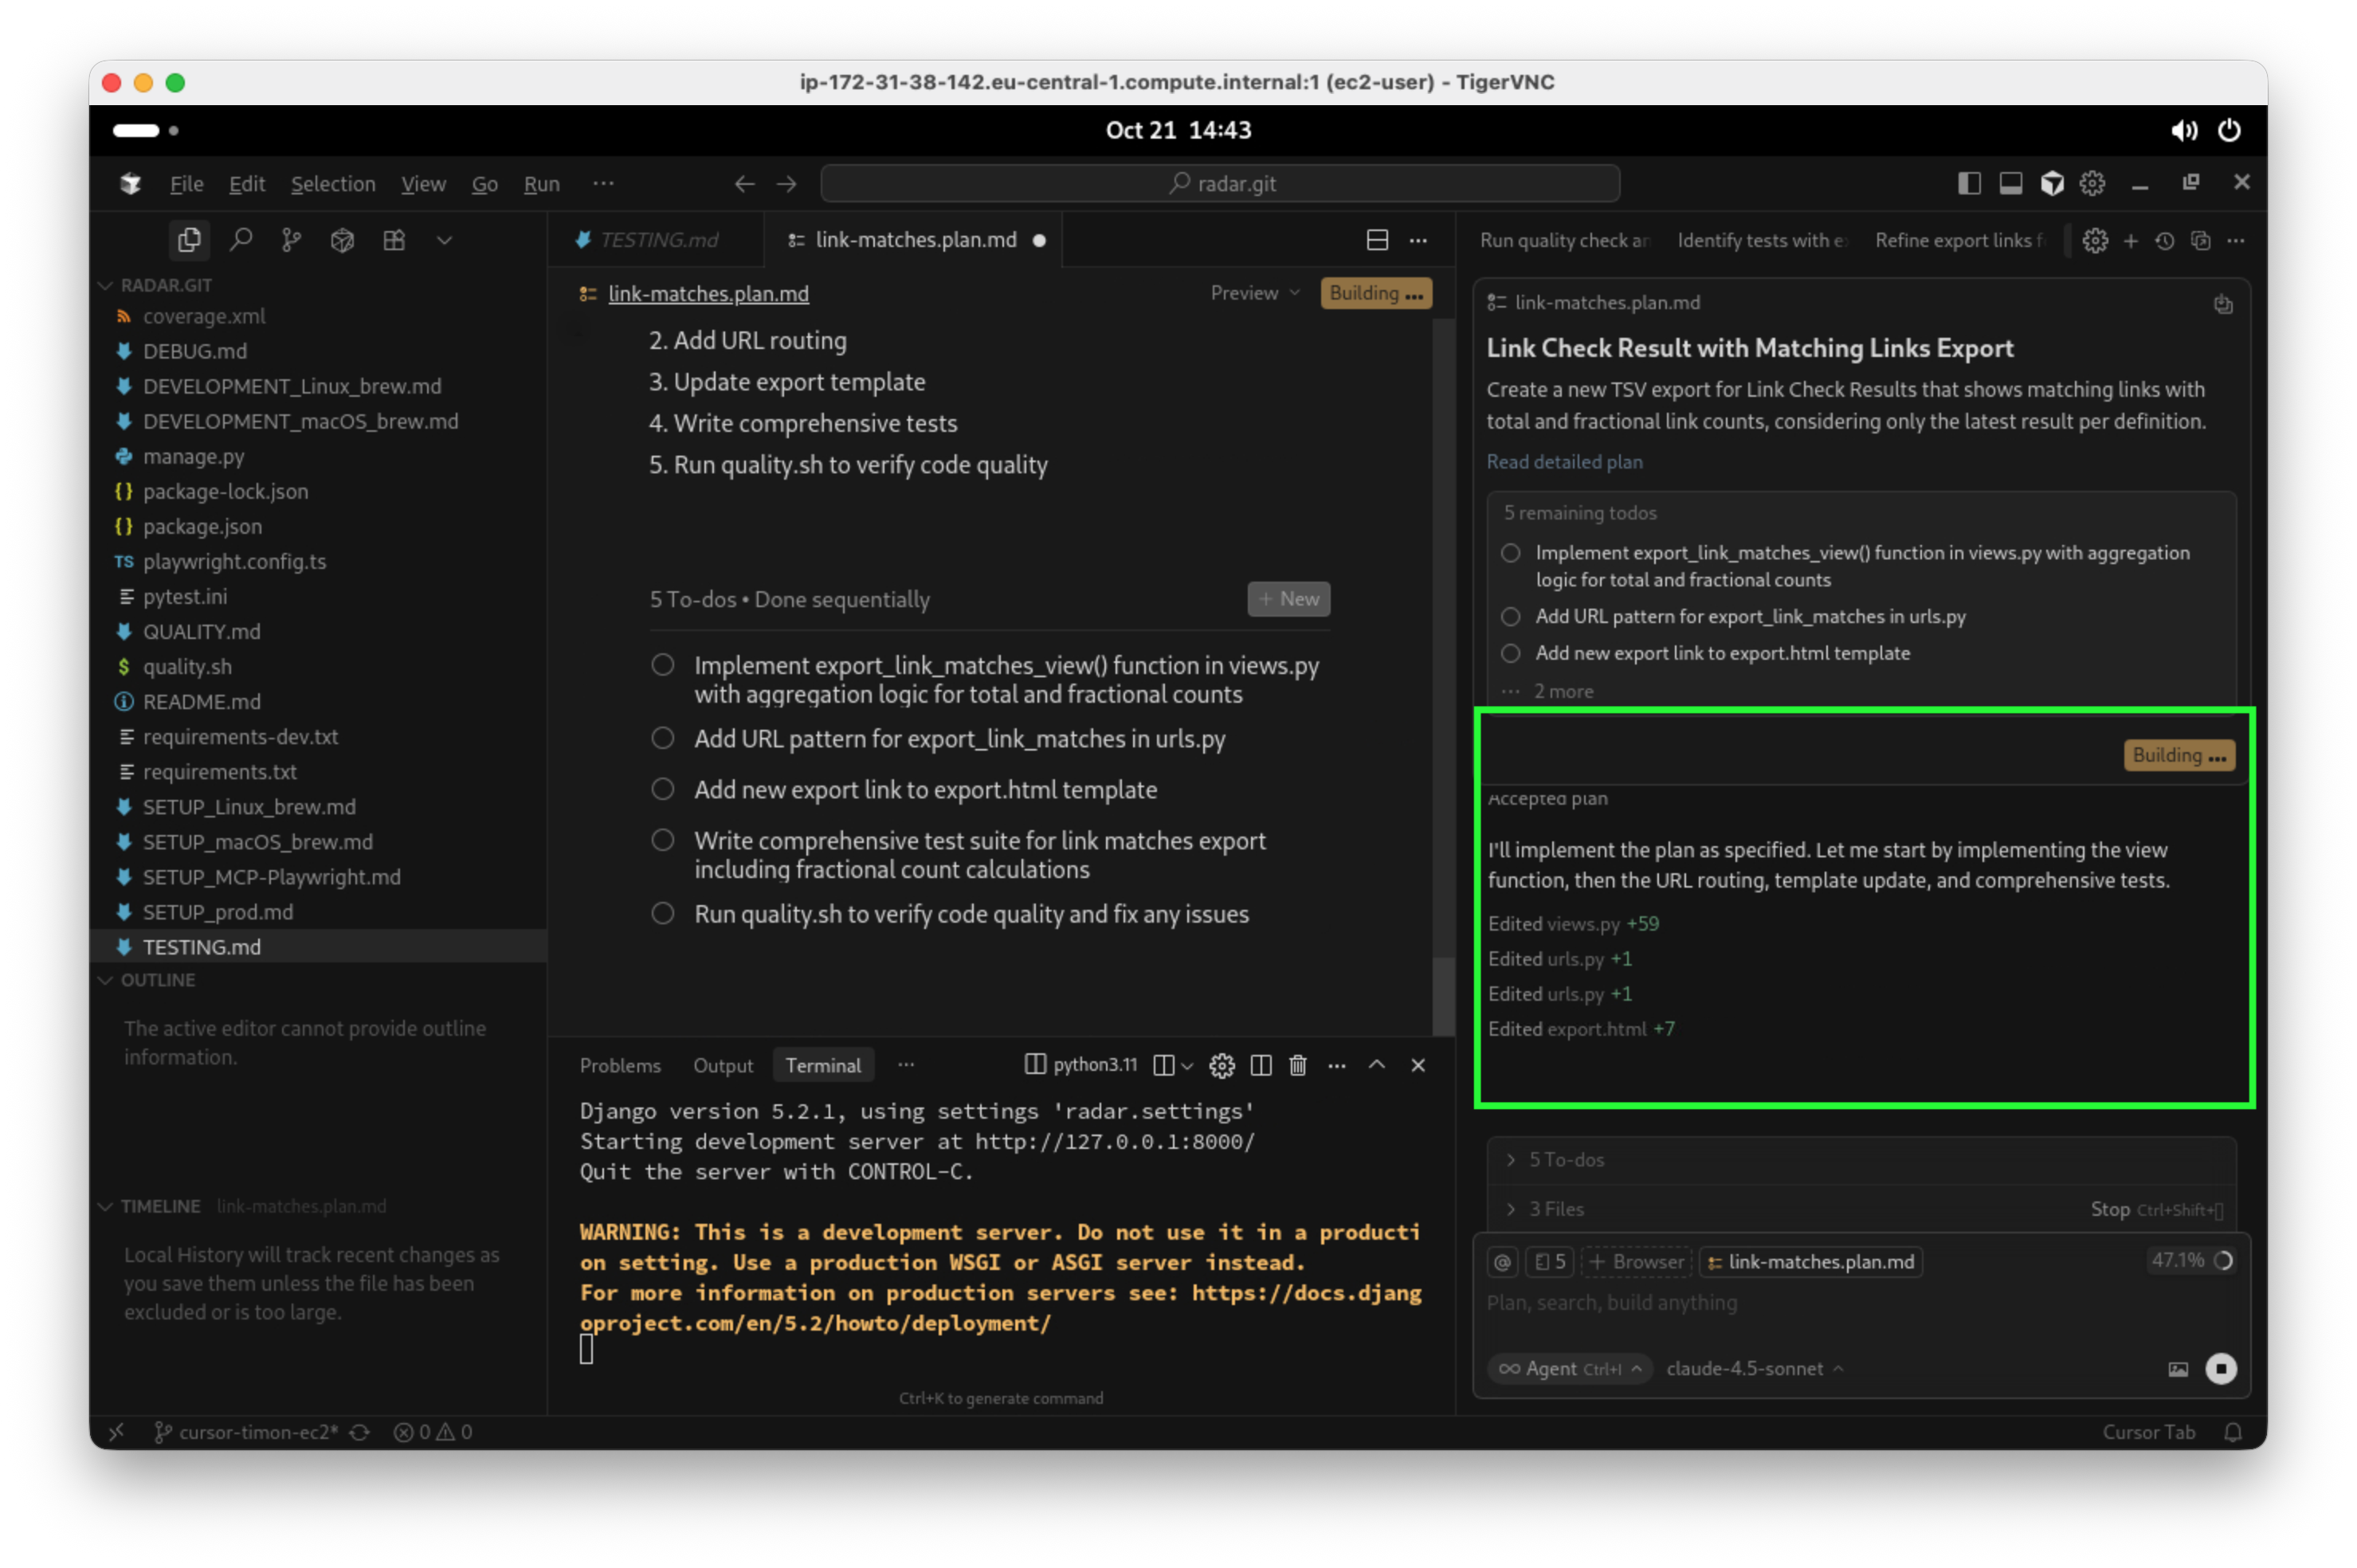This screenshot has height=1568, width=2357.
Task: Start a new chat with plus icon
Action: pos(2130,241)
